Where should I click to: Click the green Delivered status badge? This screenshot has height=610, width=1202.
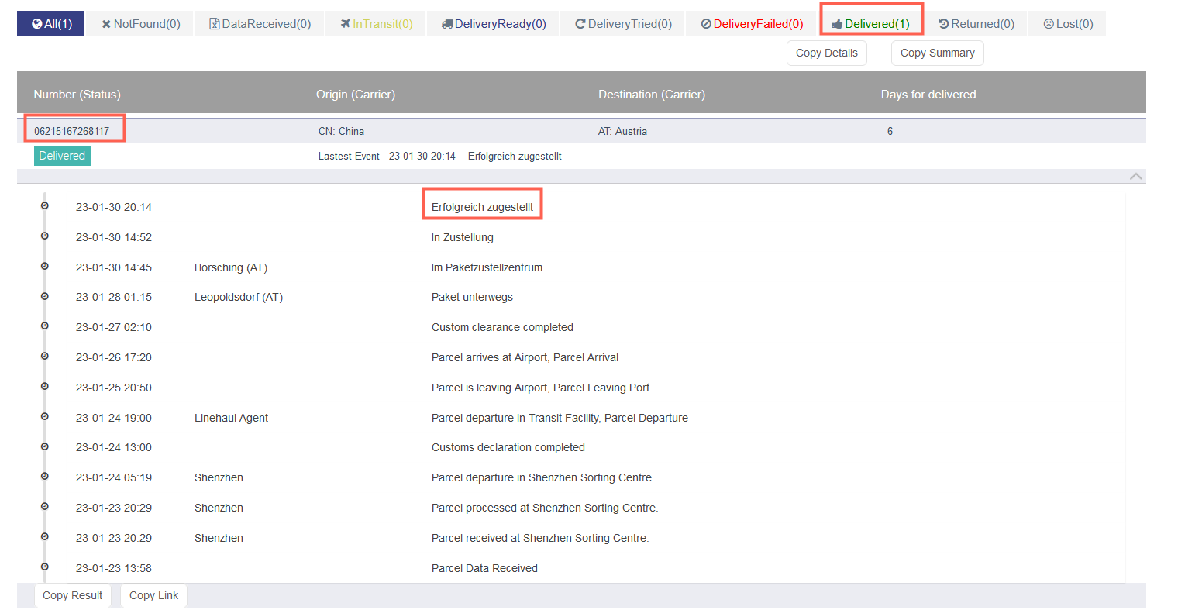pos(62,156)
